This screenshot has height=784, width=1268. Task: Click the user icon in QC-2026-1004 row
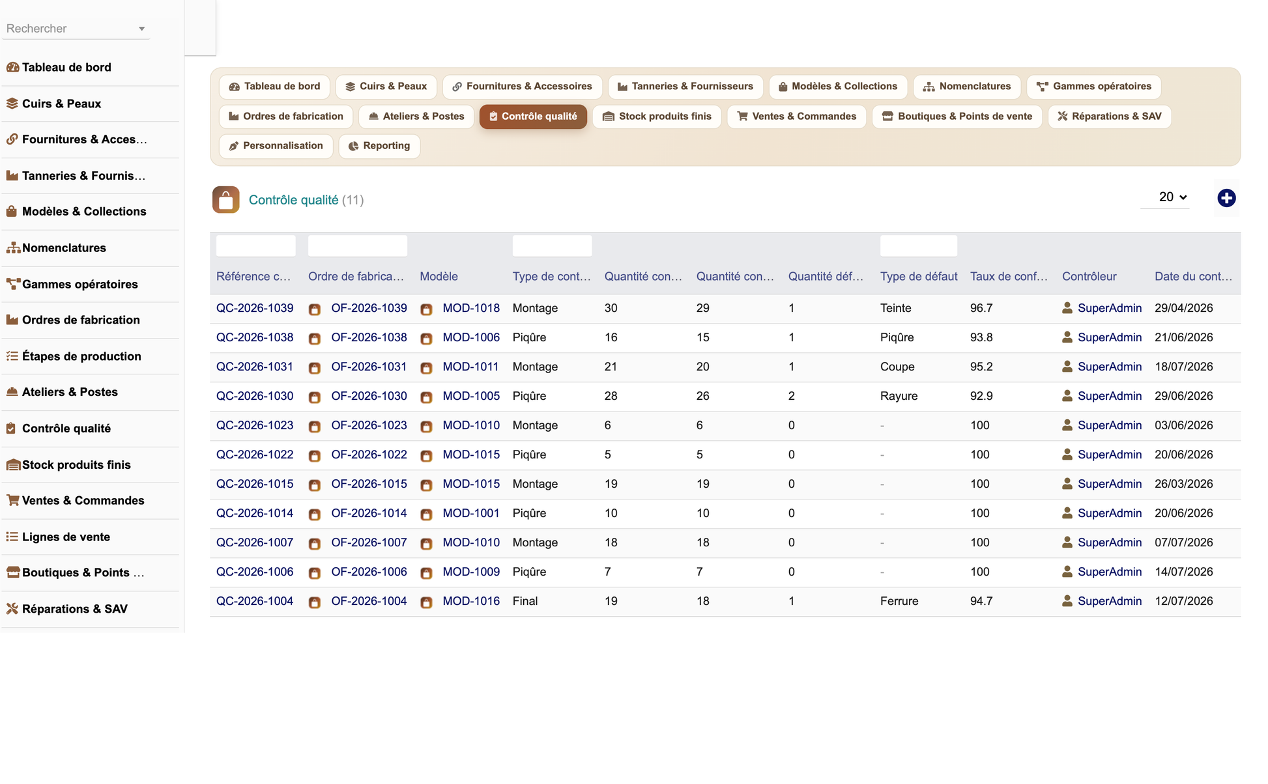(x=1067, y=601)
